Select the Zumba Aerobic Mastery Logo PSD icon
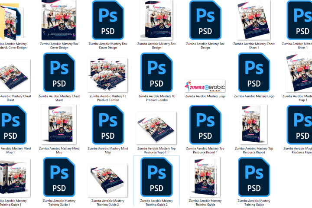Image resolution: width=312 pixels, height=208 pixels. pos(254,72)
